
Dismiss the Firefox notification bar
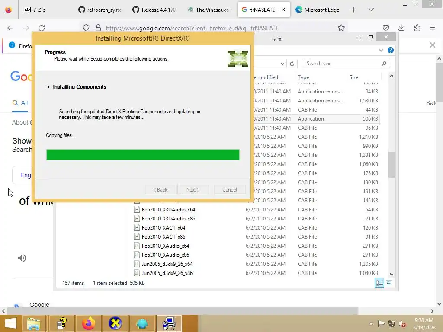[x=433, y=45]
